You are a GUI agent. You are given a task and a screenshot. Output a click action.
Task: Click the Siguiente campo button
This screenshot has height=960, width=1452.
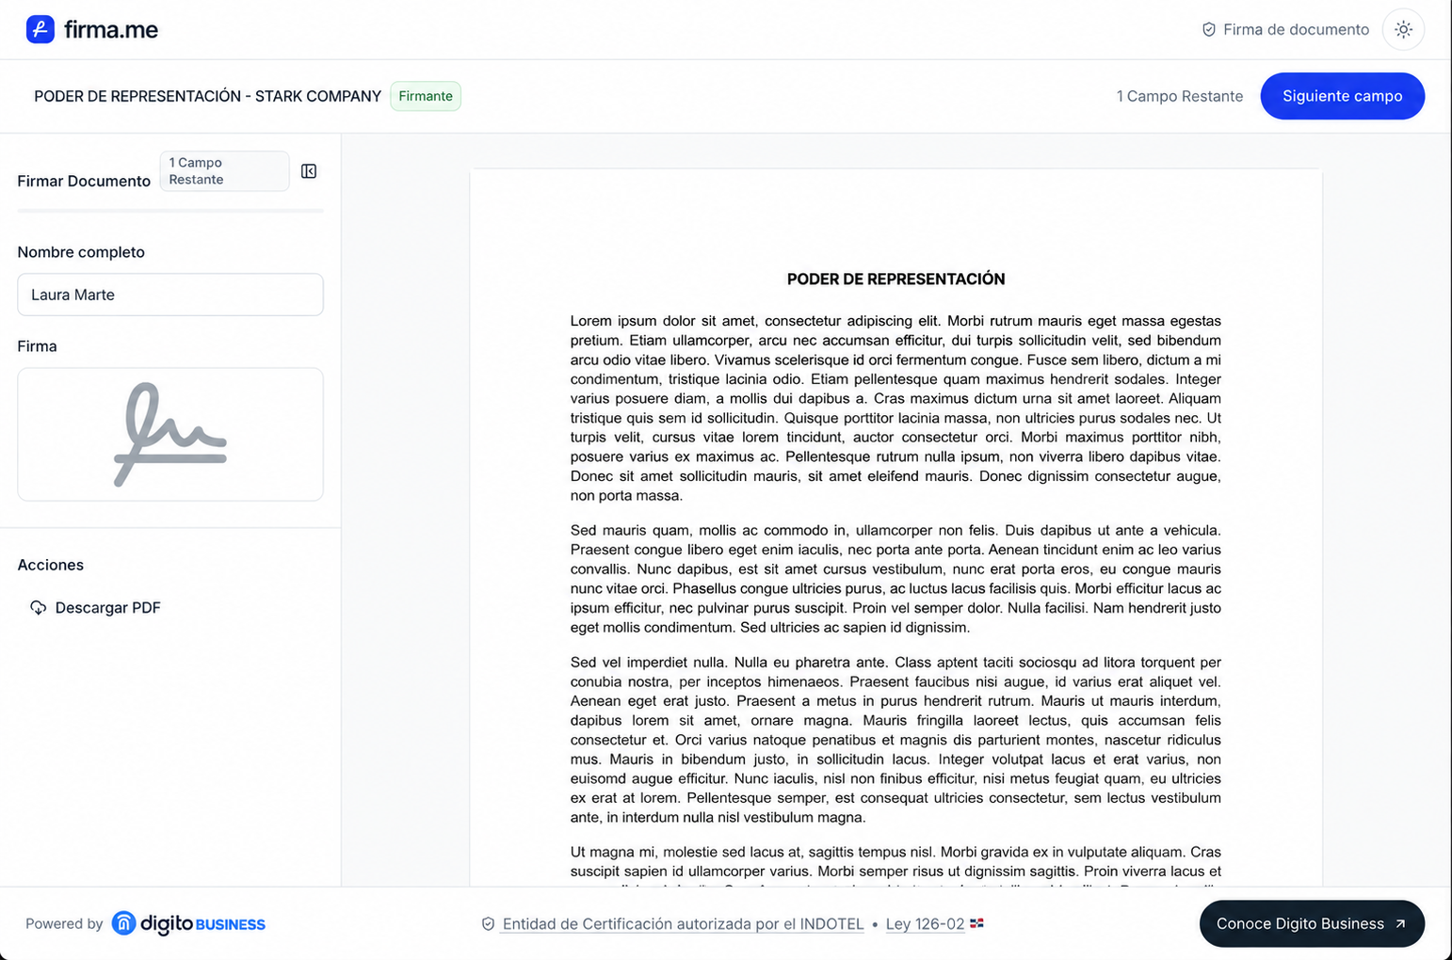(x=1342, y=96)
